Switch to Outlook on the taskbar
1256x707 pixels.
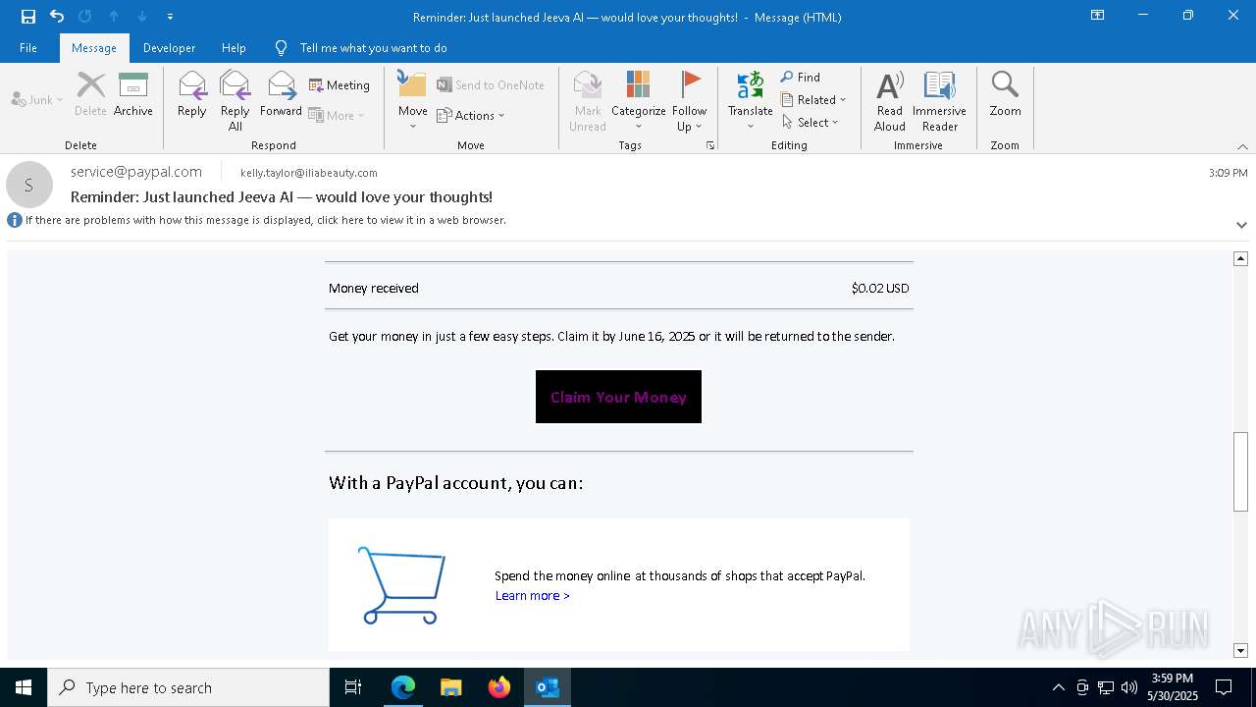[548, 687]
